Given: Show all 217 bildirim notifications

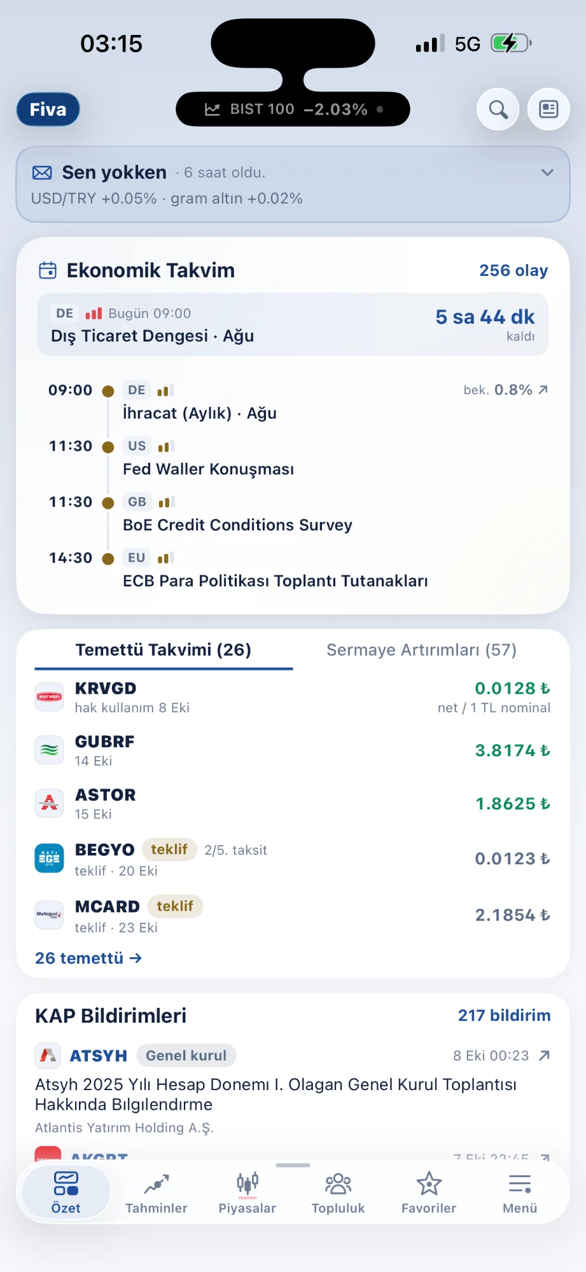Looking at the screenshot, I should pyautogui.click(x=505, y=1016).
